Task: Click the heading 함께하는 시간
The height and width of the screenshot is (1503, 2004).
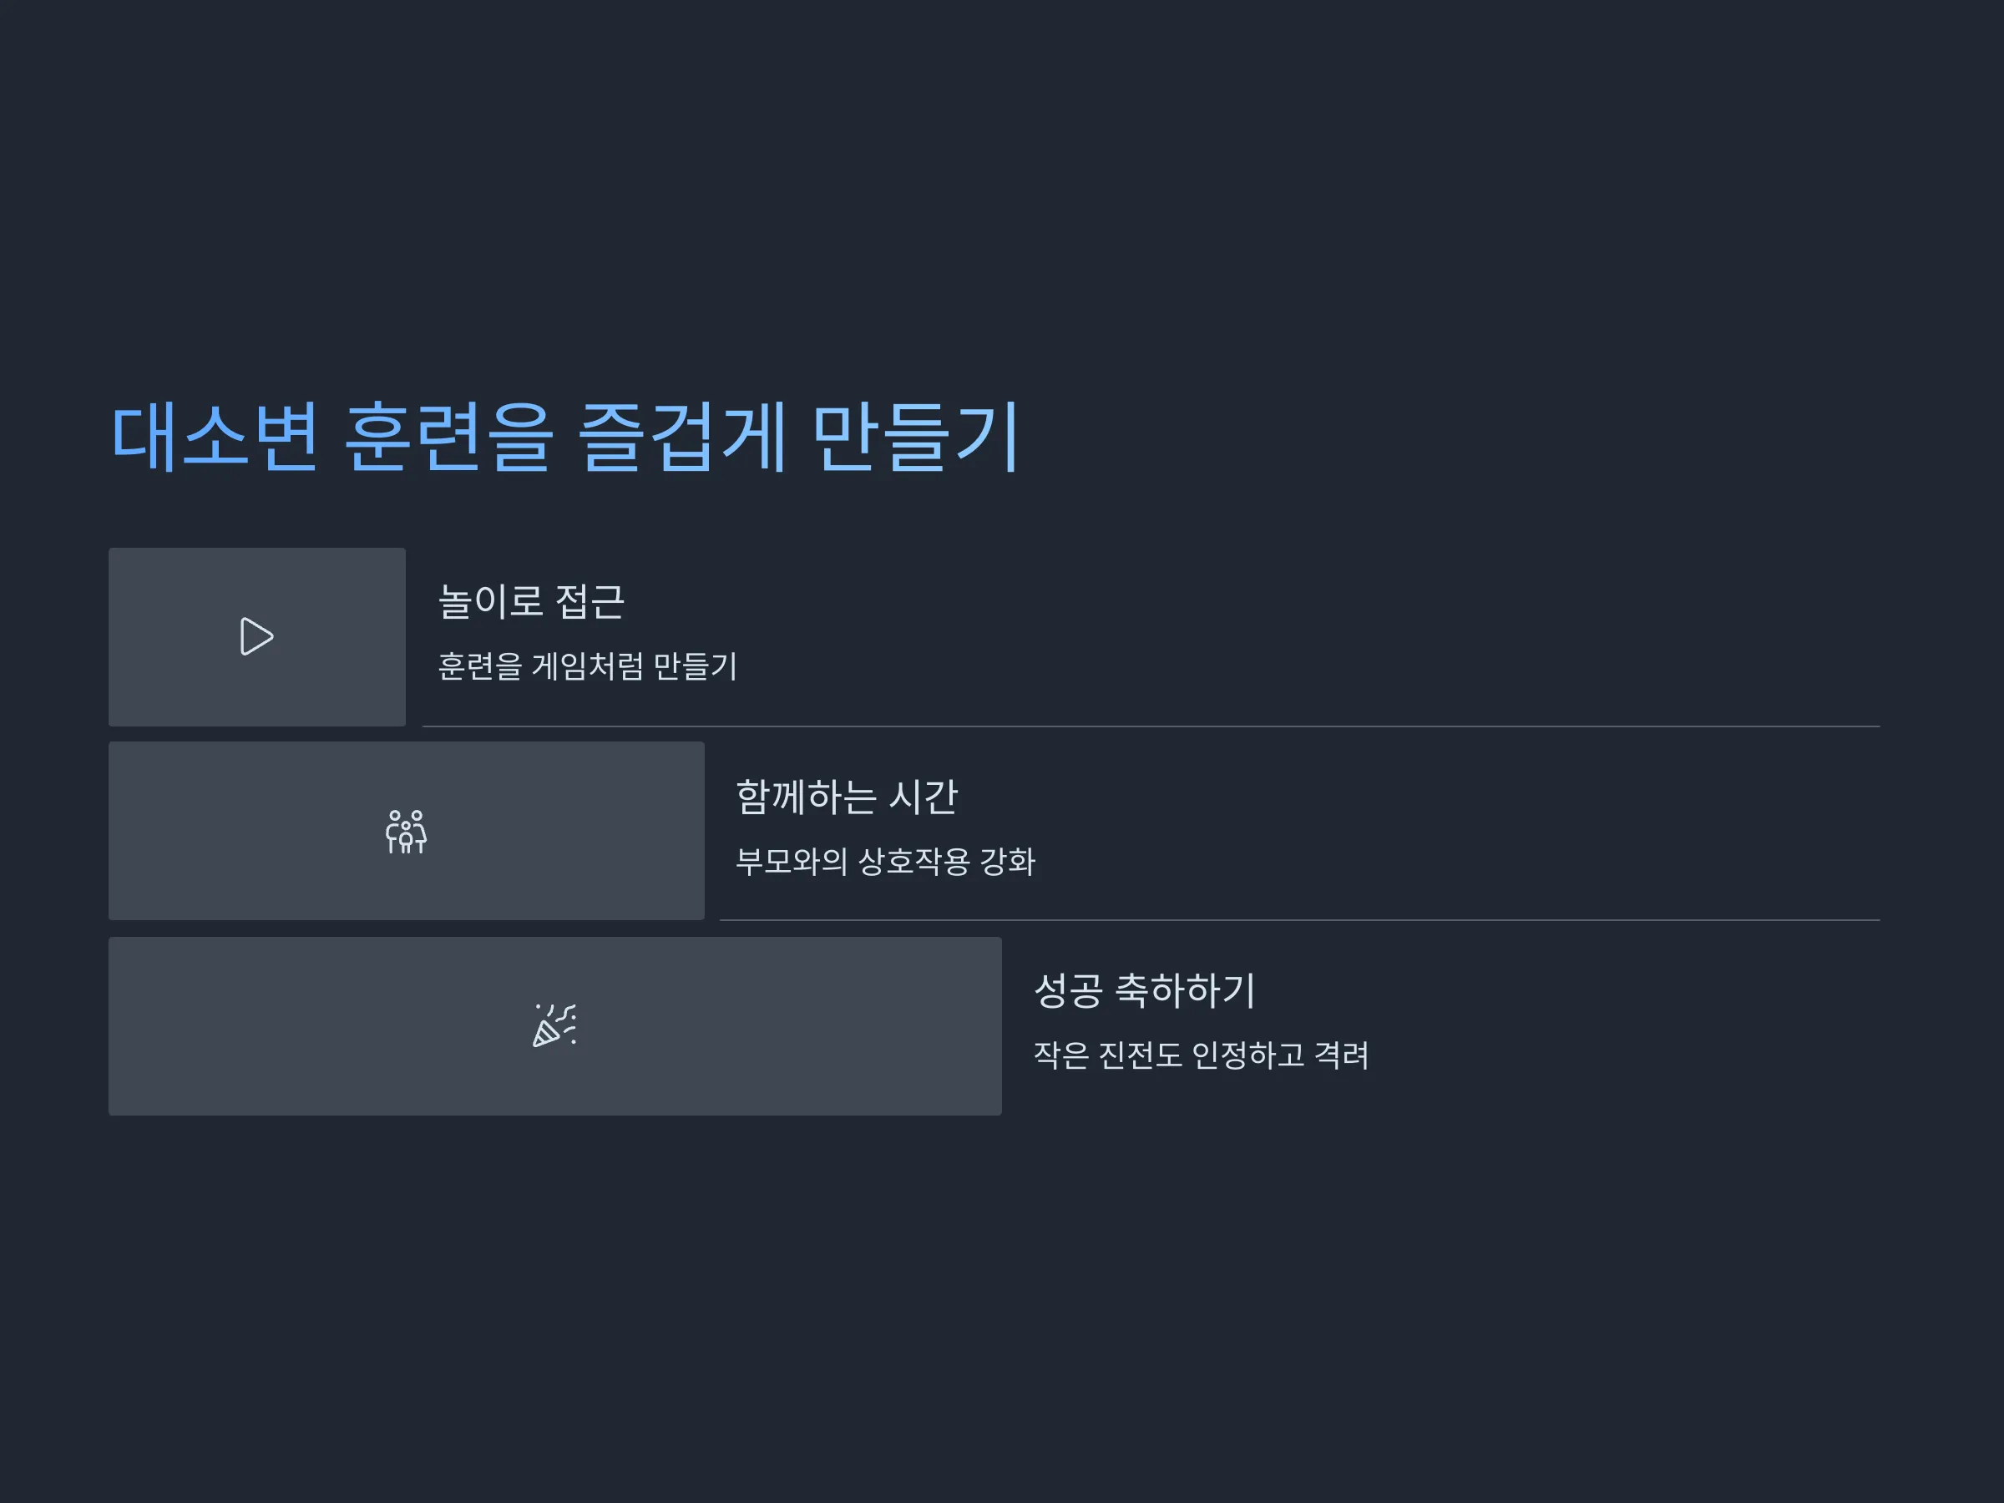Action: coord(846,797)
